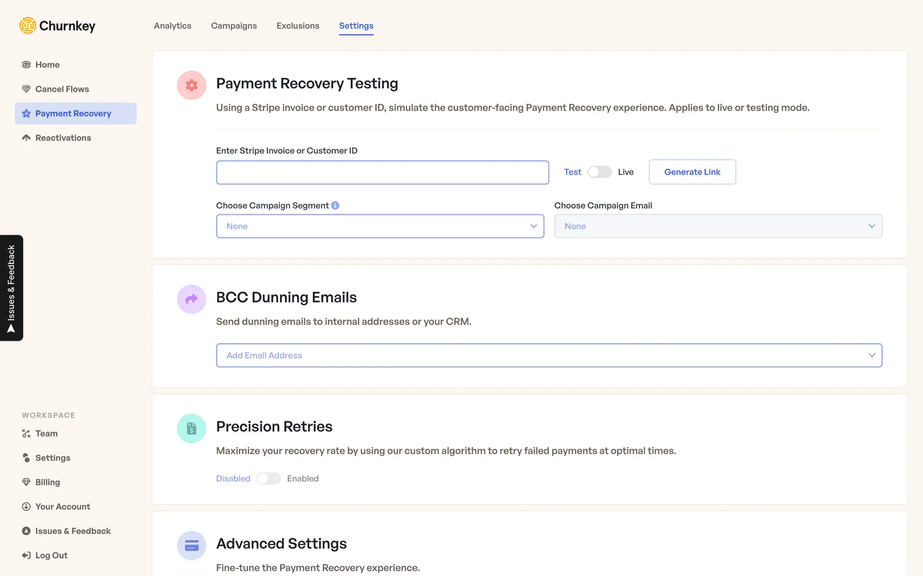Click the Team workspace icon
This screenshot has height=576, width=923.
click(26, 433)
